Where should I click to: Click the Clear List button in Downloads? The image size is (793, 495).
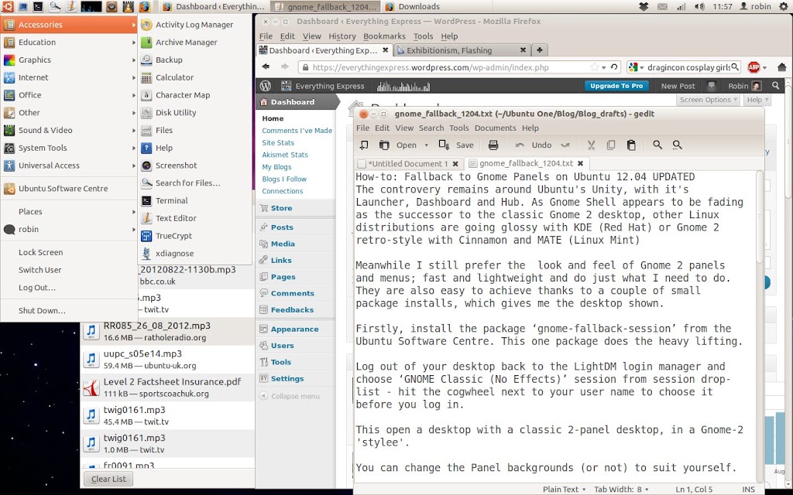[x=108, y=479]
